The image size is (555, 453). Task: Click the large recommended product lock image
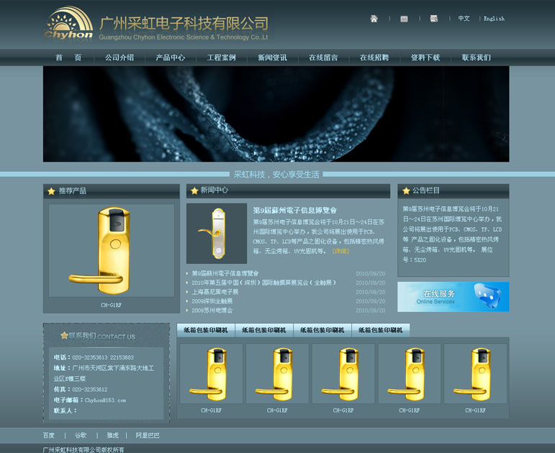(111, 250)
